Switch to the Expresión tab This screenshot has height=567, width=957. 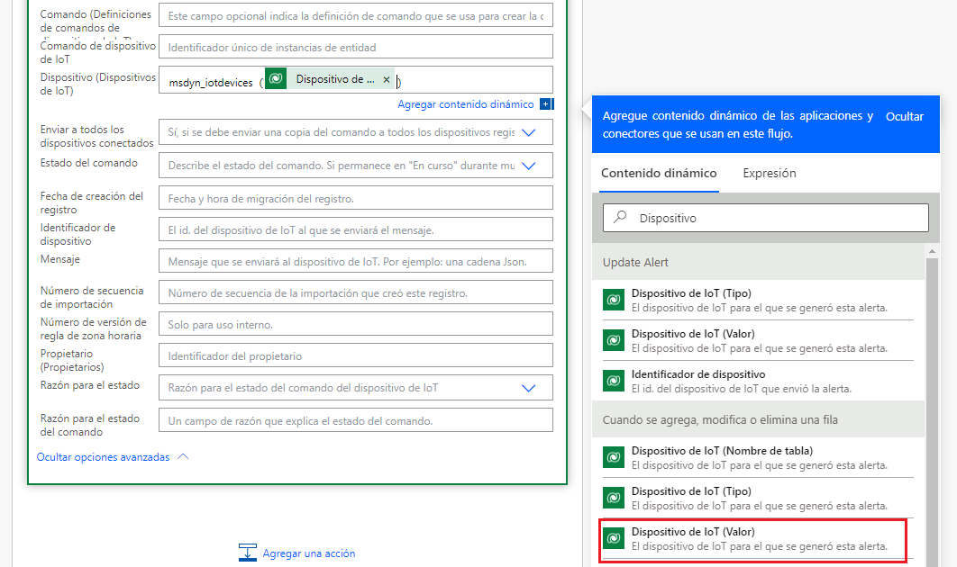pyautogui.click(x=769, y=173)
